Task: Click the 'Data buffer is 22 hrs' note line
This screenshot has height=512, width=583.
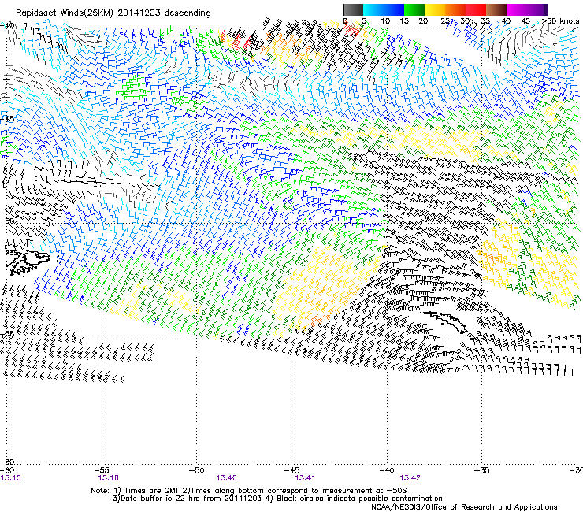Action: pyautogui.click(x=277, y=499)
